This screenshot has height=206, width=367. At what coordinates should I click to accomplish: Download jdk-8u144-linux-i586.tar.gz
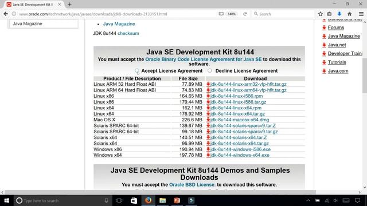(x=239, y=102)
